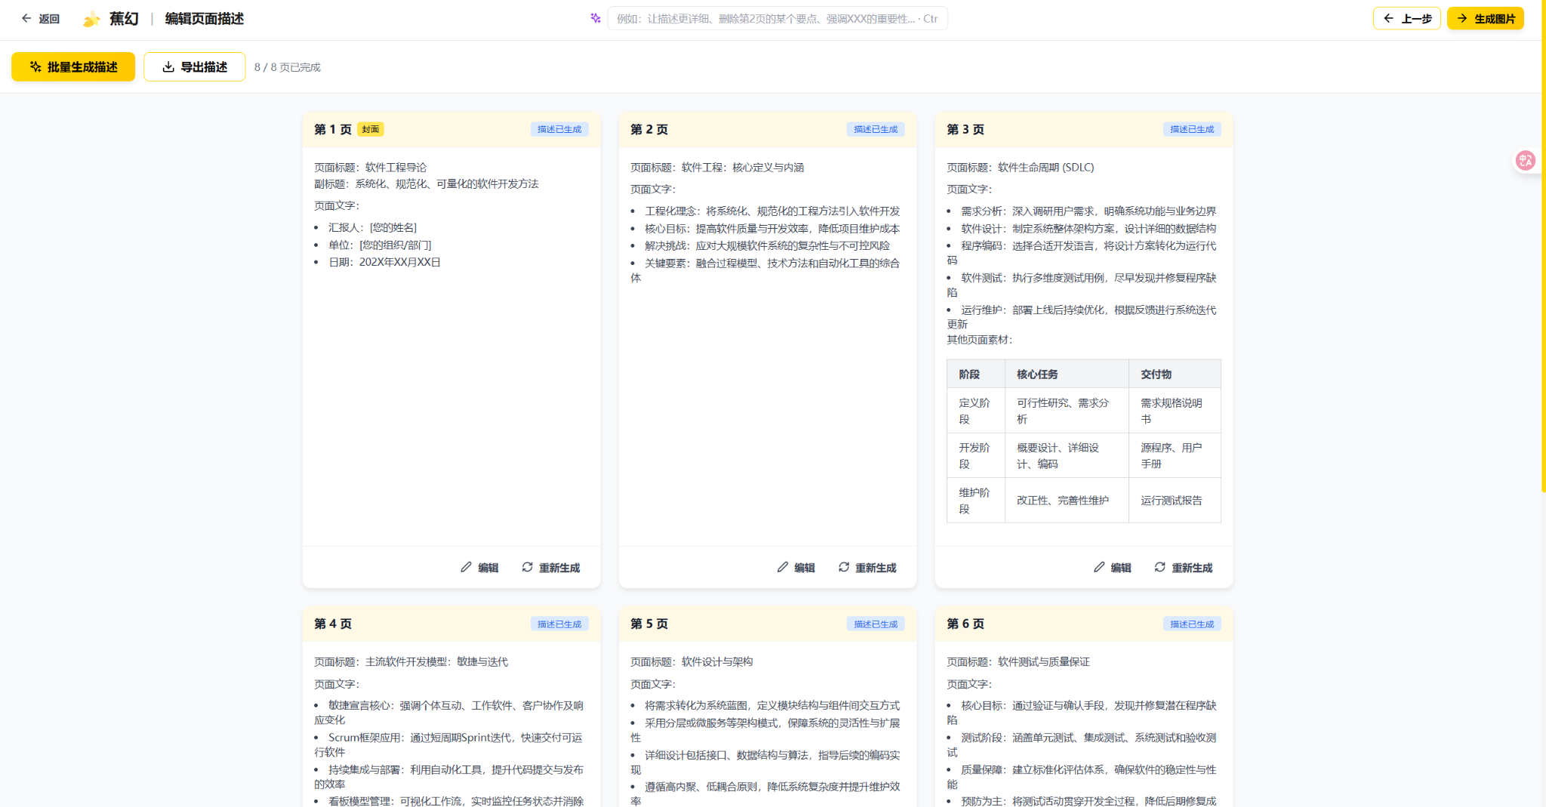The width and height of the screenshot is (1546, 807).
Task: Click the banana logo icon
Action: click(x=91, y=19)
